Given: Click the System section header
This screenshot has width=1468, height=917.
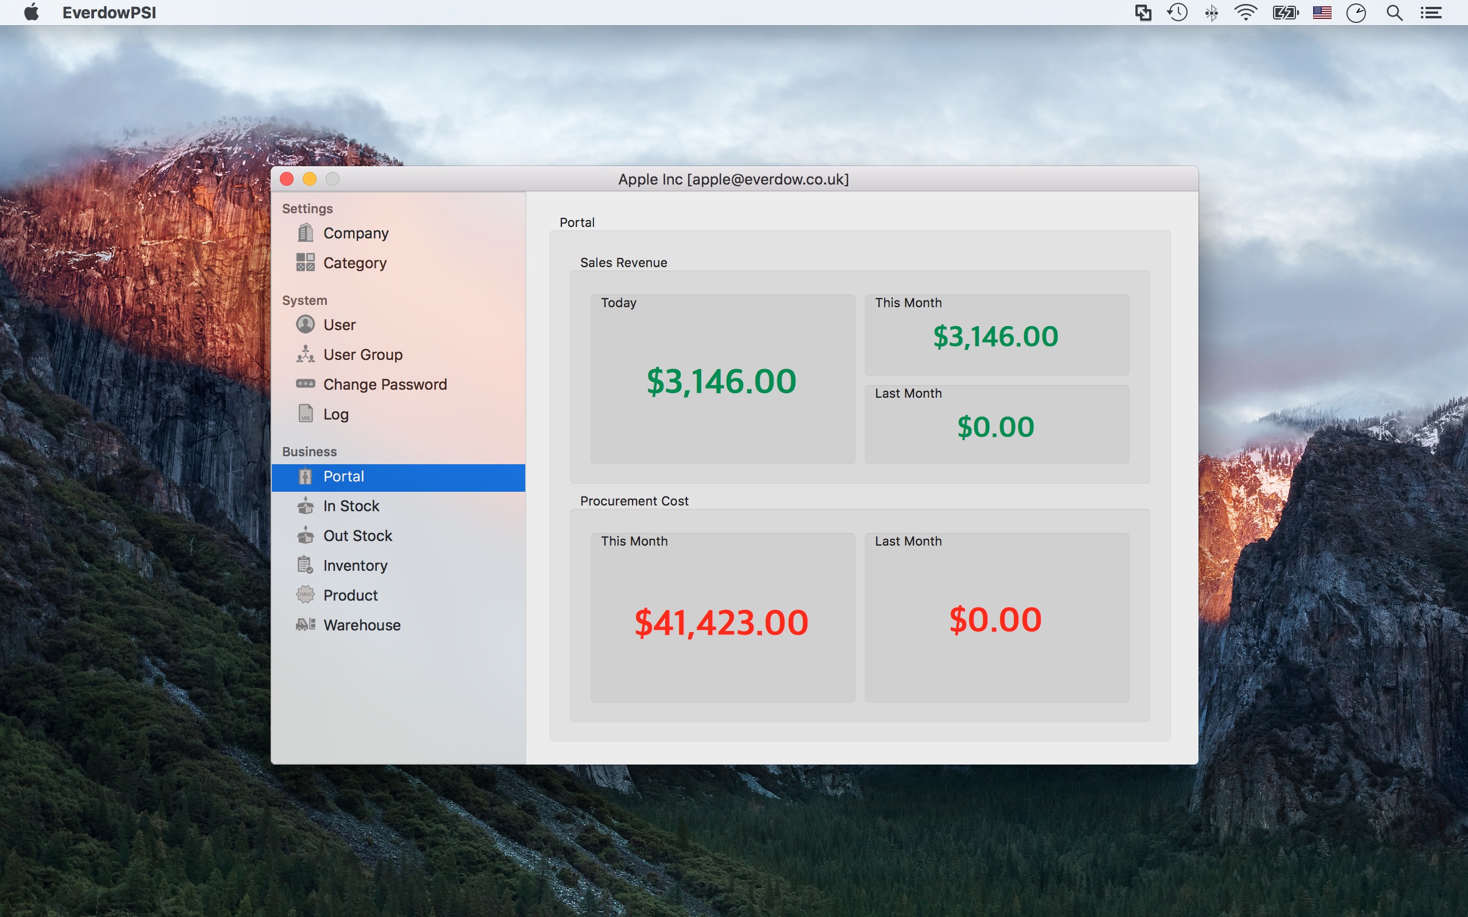Looking at the screenshot, I should [304, 300].
